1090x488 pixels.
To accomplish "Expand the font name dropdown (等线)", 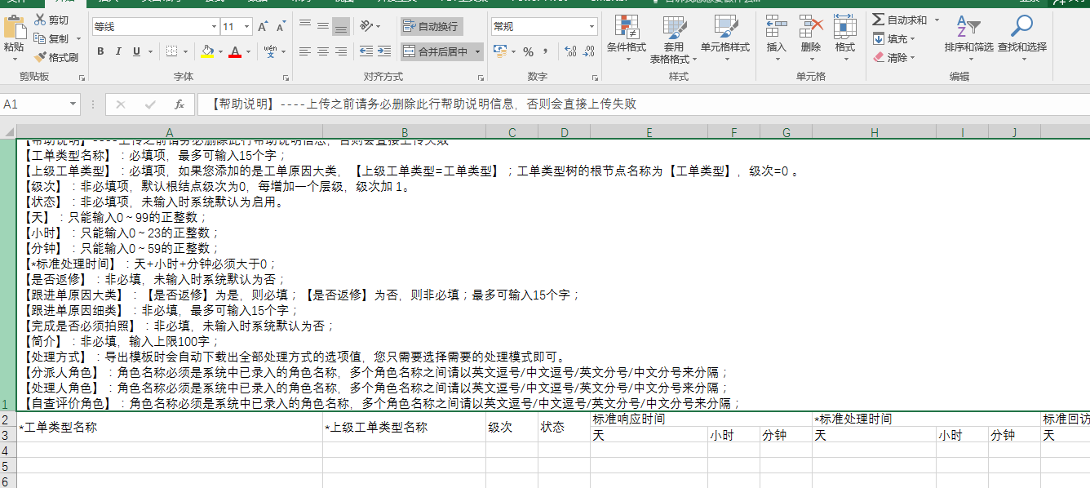I will pos(214,27).
